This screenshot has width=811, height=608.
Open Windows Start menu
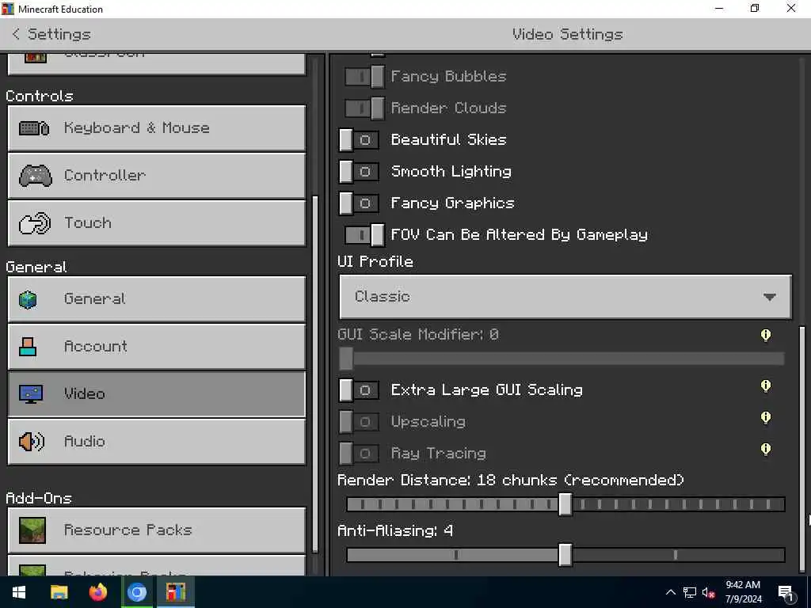[19, 592]
